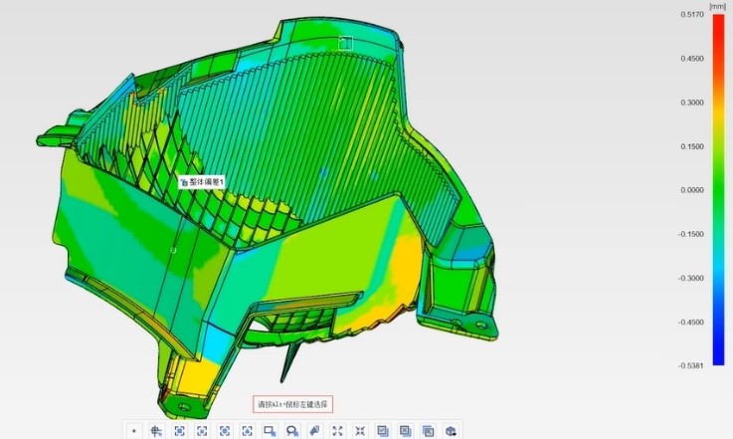Viewport: 733px width, 439px height.
Task: Click the first bracketed view icon in toolbar
Action: (x=179, y=431)
